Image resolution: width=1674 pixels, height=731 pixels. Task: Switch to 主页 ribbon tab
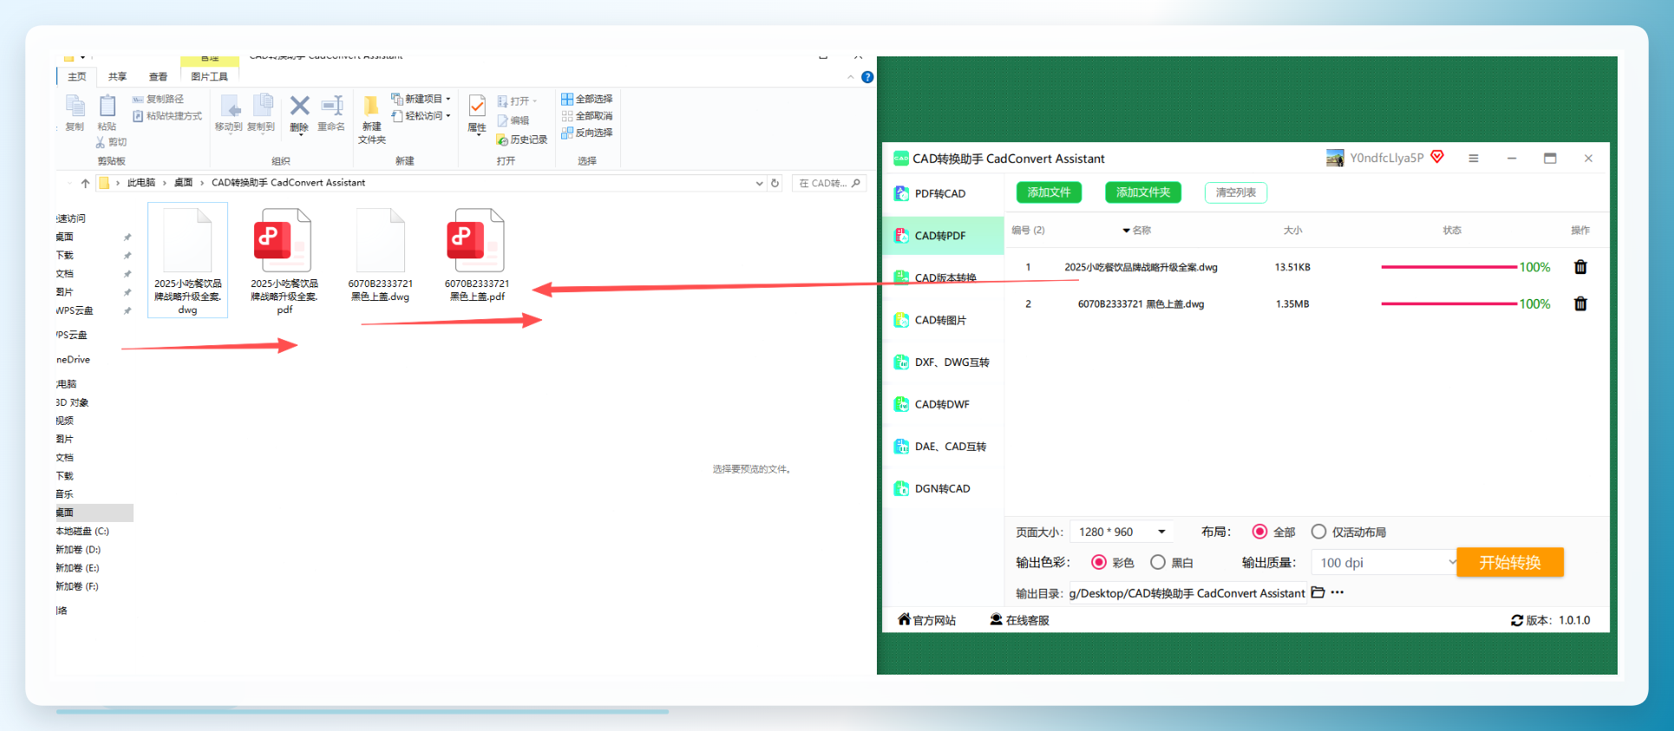click(77, 76)
